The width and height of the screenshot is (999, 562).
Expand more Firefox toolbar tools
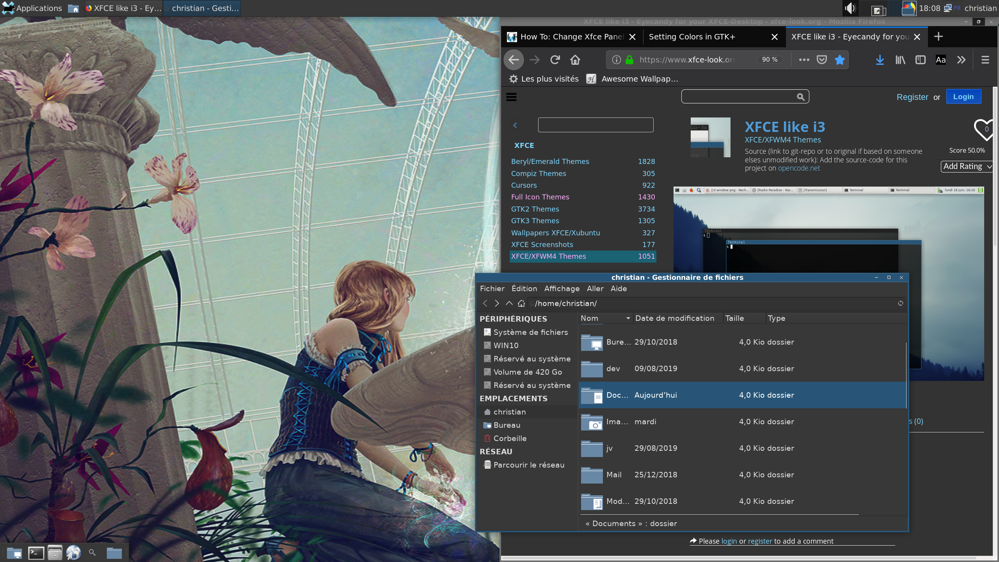tap(961, 60)
